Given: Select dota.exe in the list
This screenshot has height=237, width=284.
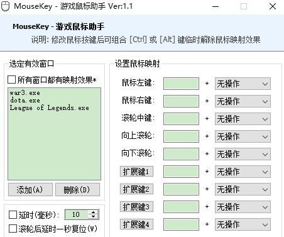Looking at the screenshot, I should tap(25, 100).
